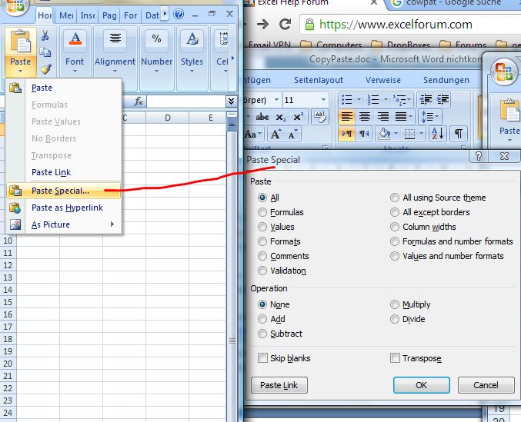The width and height of the screenshot is (521, 422).
Task: Click Word shading paint bucket icon
Action: point(385,134)
